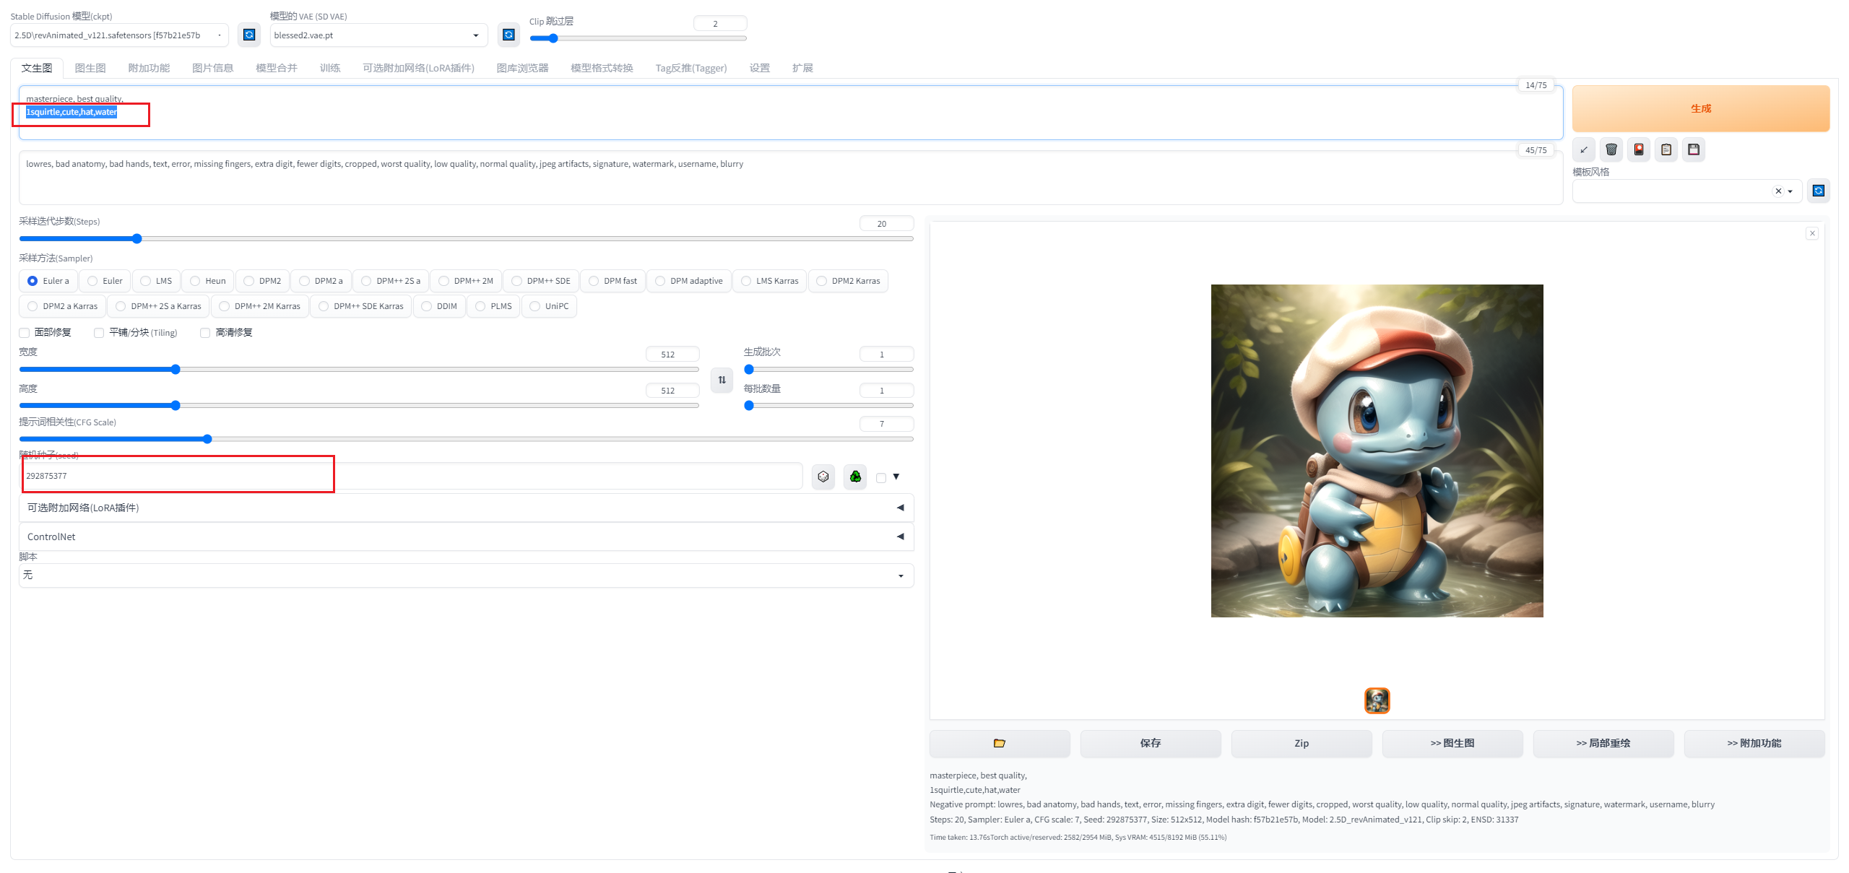Show extra networks with the red card icon

[x=1639, y=149]
